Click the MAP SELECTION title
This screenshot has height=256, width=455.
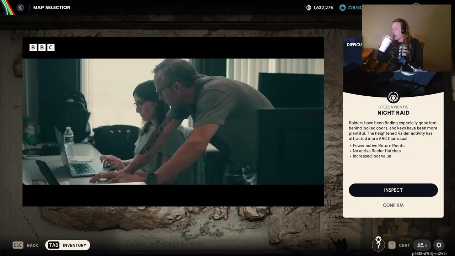[52, 7]
